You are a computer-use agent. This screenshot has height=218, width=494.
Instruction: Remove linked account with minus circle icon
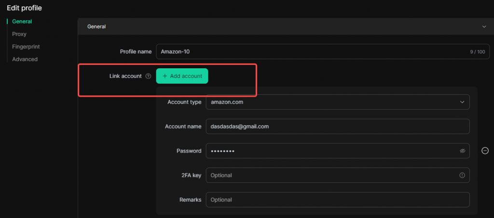click(485, 151)
